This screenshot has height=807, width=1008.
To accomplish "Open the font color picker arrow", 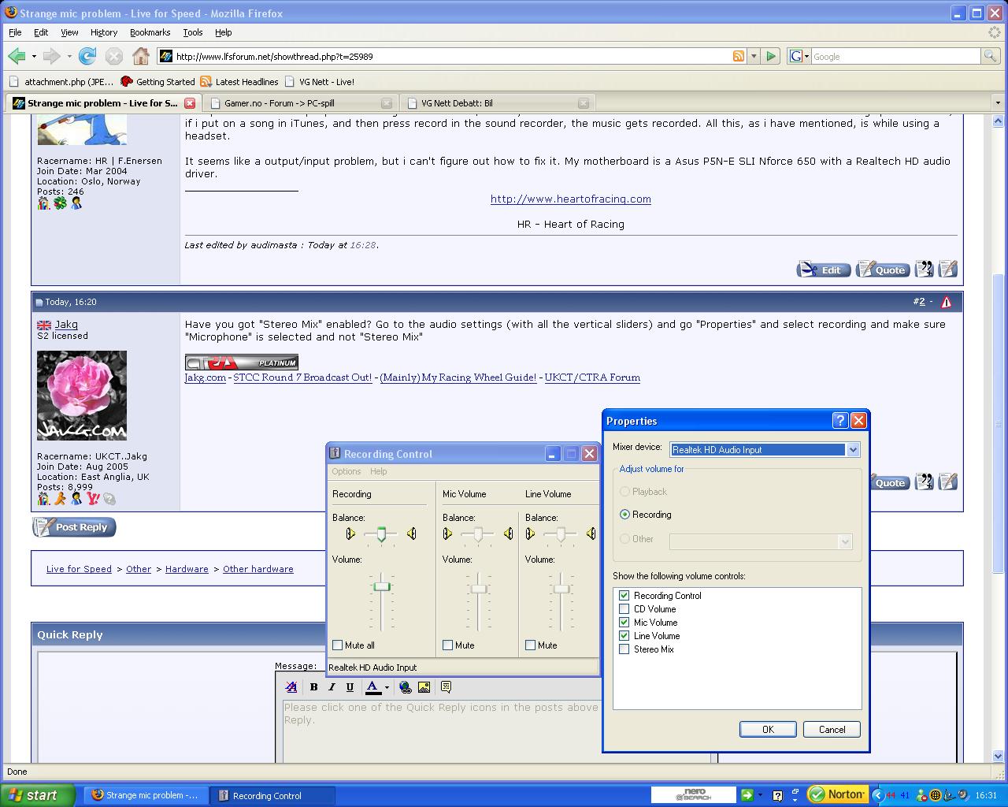I will pyautogui.click(x=387, y=687).
